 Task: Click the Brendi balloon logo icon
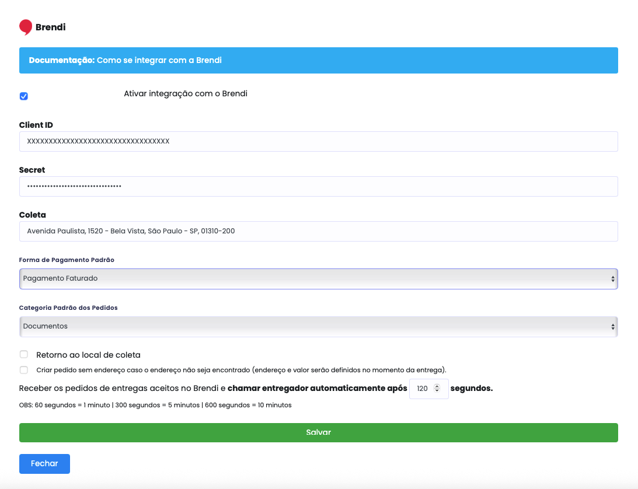pyautogui.click(x=25, y=26)
